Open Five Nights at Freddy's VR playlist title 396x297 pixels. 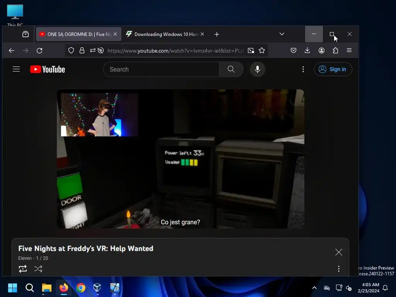[x=85, y=249]
